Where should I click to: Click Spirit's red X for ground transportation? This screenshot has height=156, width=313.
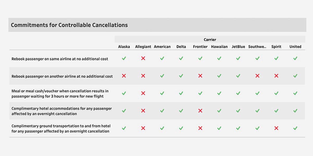pyautogui.click(x=276, y=128)
